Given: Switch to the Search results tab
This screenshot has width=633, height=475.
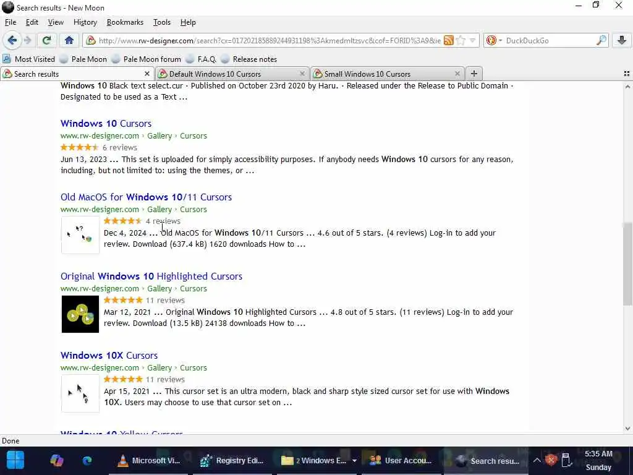Looking at the screenshot, I should click(x=77, y=74).
